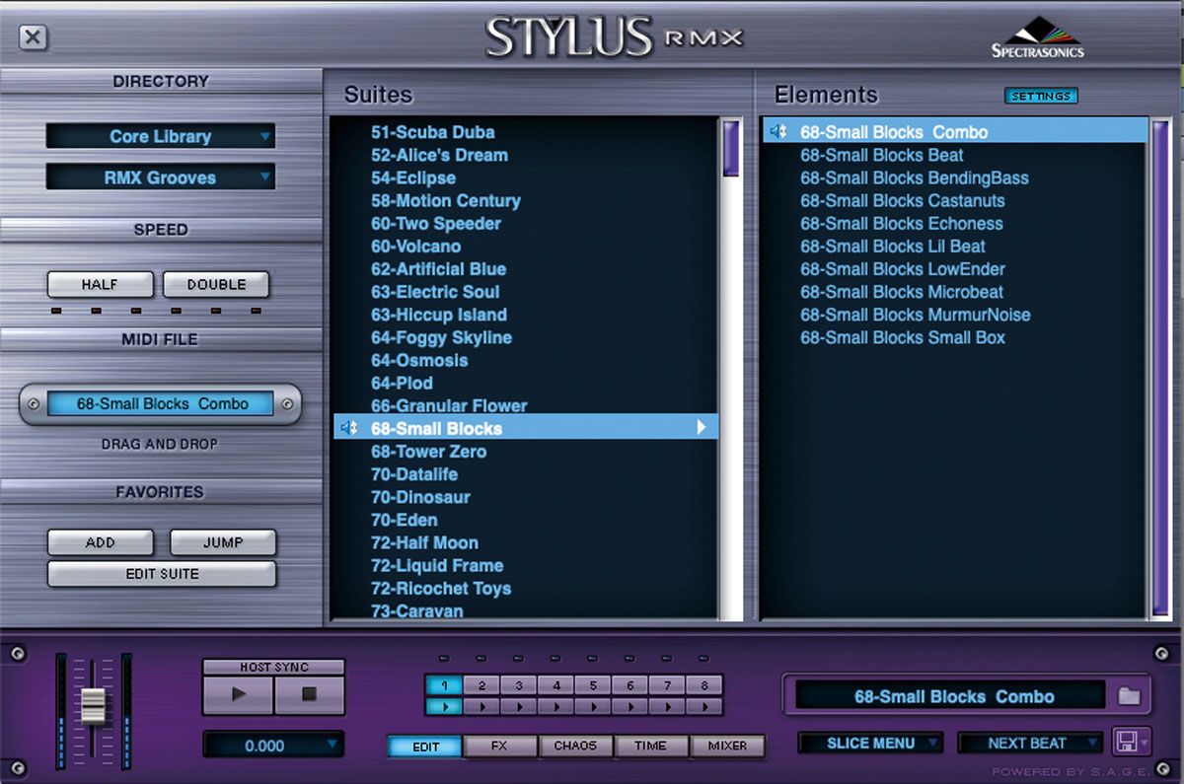Click right arrow beside MIDI file name
1184x784 pixels.
pos(287,404)
